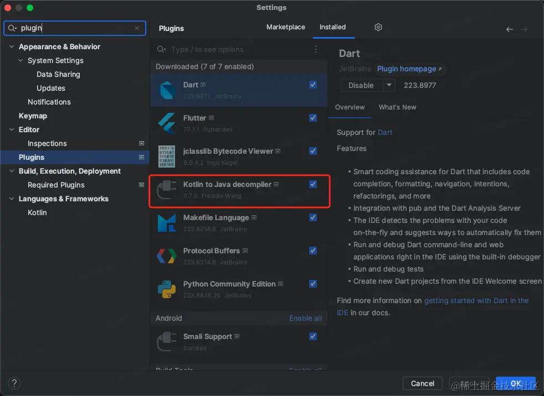Click marker icon beside Smali Support name
This screenshot has width=544, height=396.
click(x=237, y=336)
